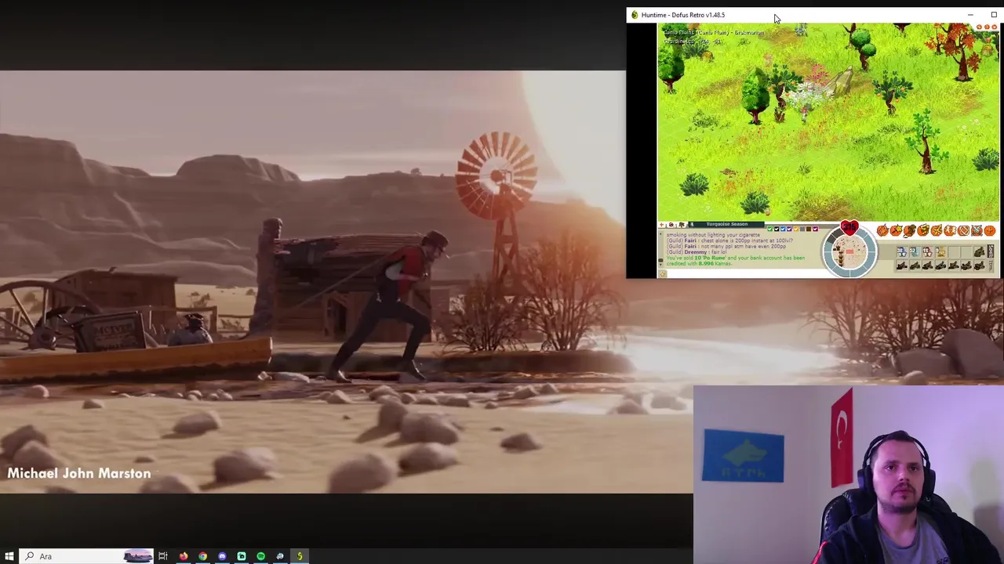Open the guild panel icon
This screenshot has width=1004, height=564.
pos(963,230)
